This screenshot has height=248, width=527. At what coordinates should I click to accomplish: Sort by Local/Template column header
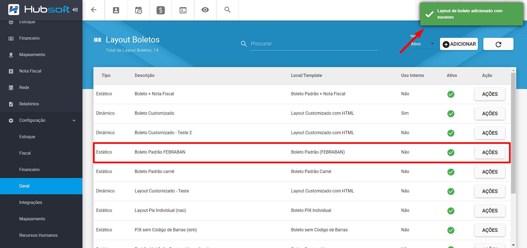point(306,76)
